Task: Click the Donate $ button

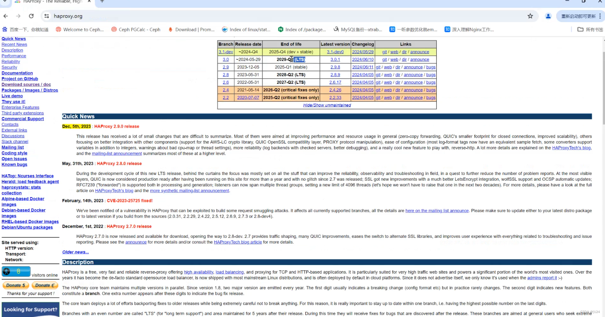Action: 15,285
